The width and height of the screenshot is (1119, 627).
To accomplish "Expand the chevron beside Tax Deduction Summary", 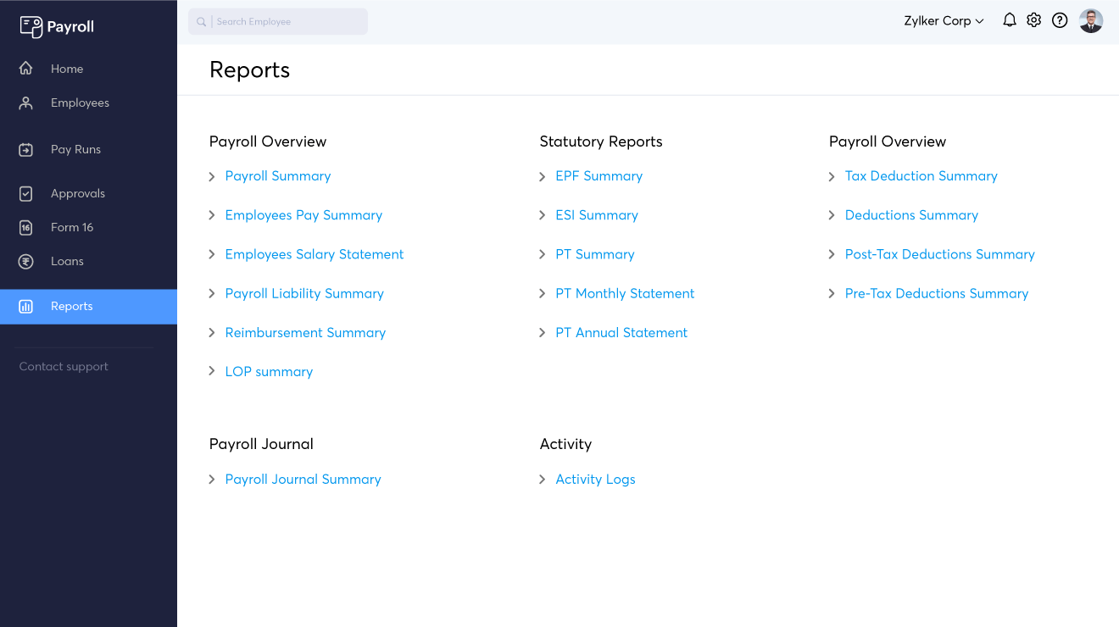I will [x=832, y=176].
